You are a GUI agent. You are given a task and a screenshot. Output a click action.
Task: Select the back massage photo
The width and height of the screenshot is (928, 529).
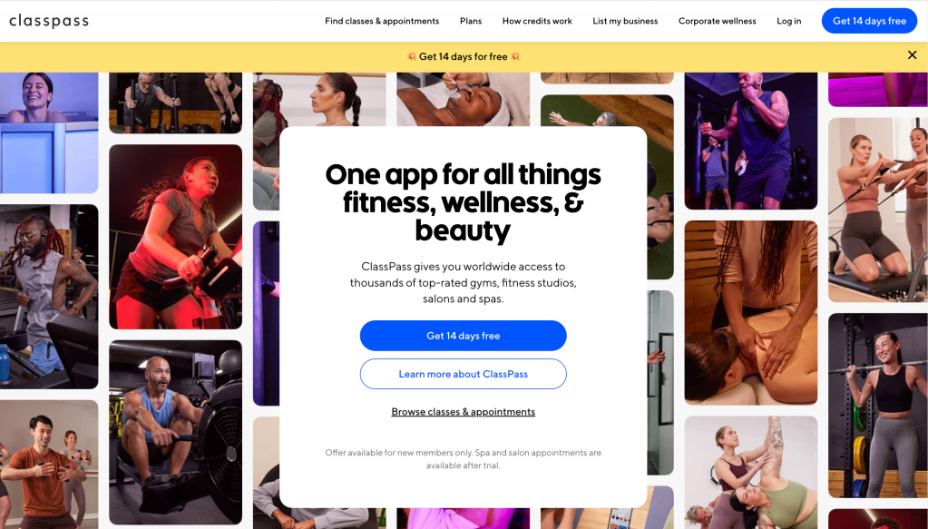tap(750, 313)
